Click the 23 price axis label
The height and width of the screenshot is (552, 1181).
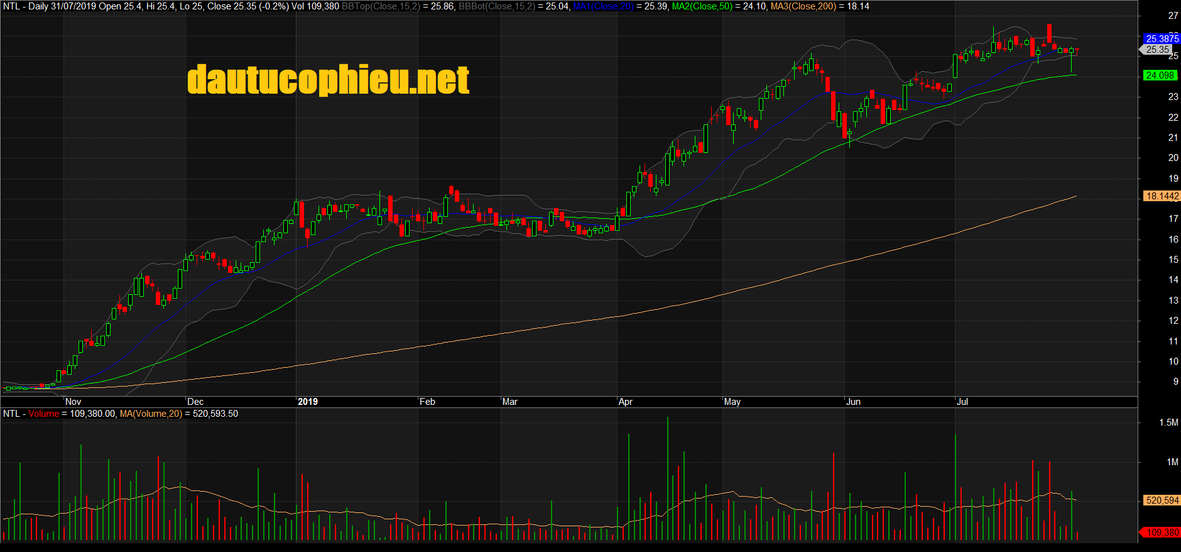(1173, 97)
